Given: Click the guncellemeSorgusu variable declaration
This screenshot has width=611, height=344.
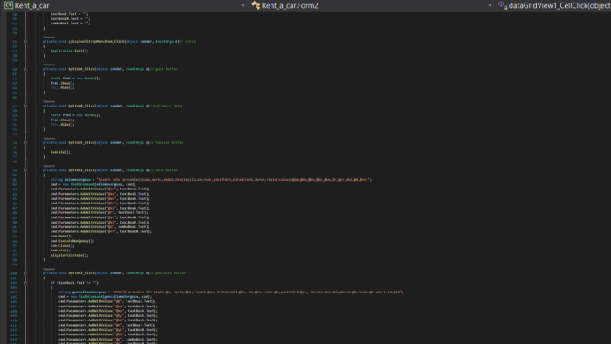Looking at the screenshot, I should pyautogui.click(x=89, y=292).
